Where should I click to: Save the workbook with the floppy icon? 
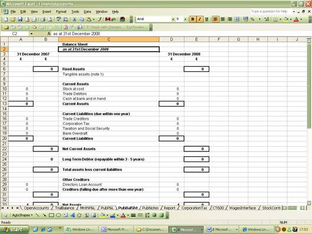[x=20, y=19]
